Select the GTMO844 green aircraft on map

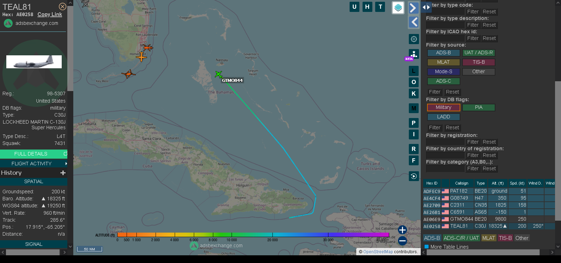pyautogui.click(x=218, y=74)
